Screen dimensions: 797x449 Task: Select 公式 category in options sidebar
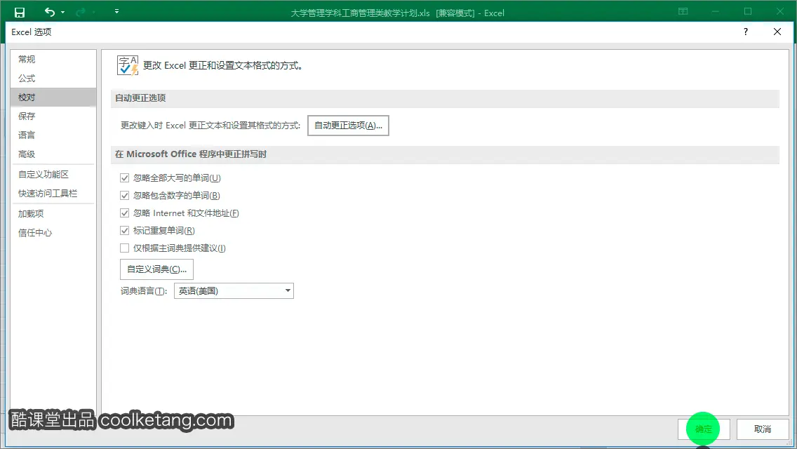point(53,79)
